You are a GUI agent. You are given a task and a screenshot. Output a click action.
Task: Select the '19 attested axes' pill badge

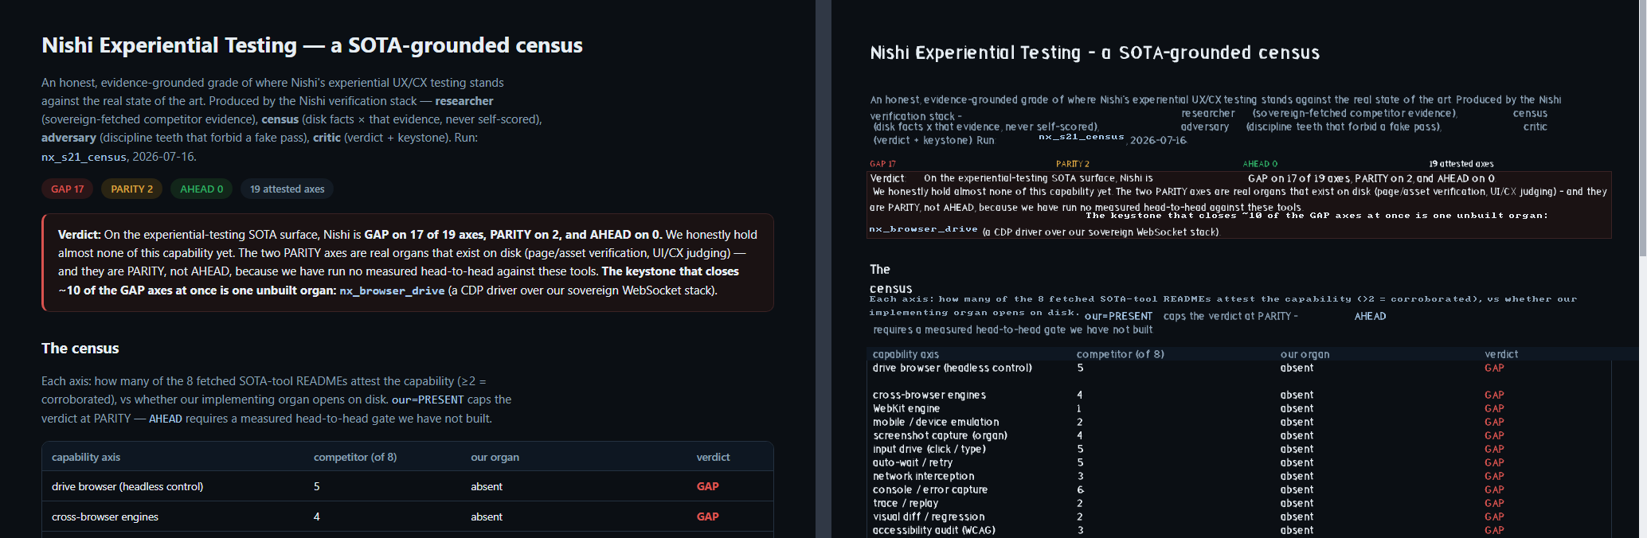pyautogui.click(x=288, y=189)
